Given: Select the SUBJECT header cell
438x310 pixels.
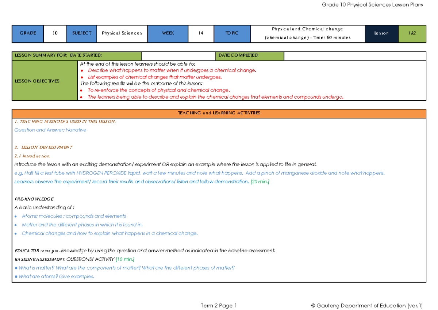Looking at the screenshot, I should [81, 34].
